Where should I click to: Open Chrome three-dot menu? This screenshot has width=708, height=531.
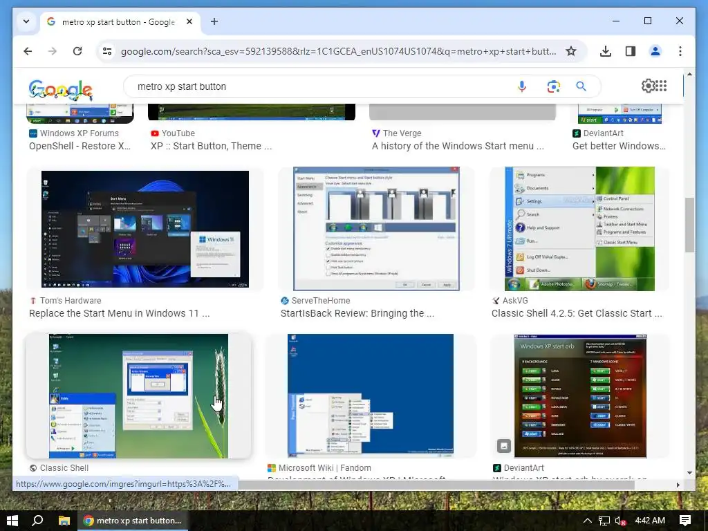pyautogui.click(x=680, y=51)
